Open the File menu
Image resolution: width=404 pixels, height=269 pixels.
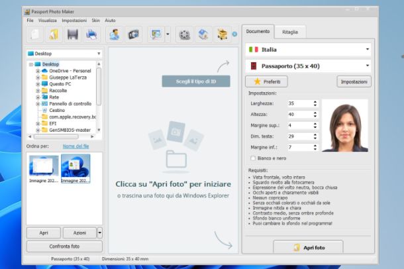30,21
